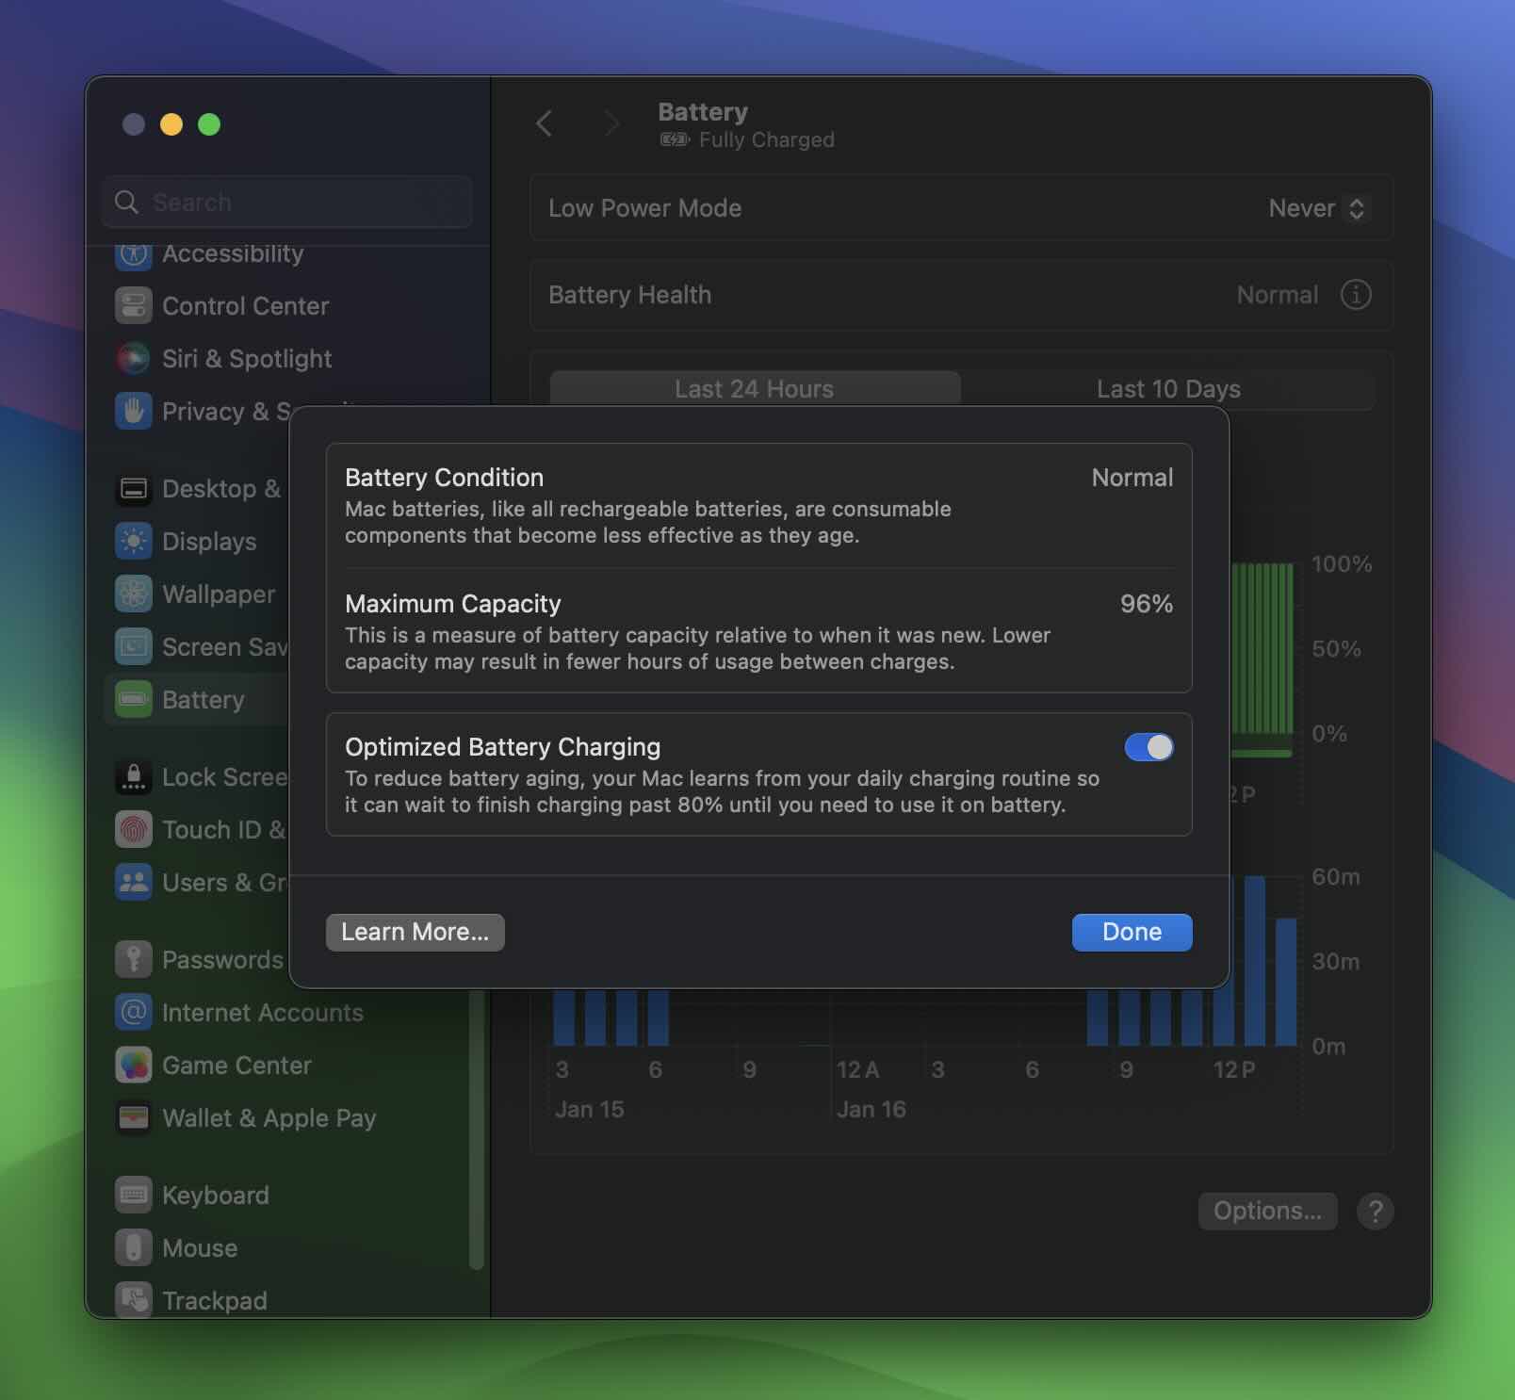The height and width of the screenshot is (1400, 1515).
Task: Click the Battery Health info icon
Action: tap(1355, 295)
